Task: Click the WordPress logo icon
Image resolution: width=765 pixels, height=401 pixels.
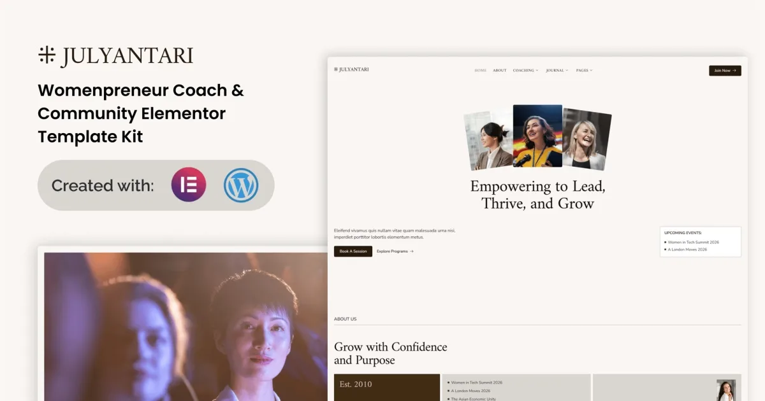Action: 241,185
